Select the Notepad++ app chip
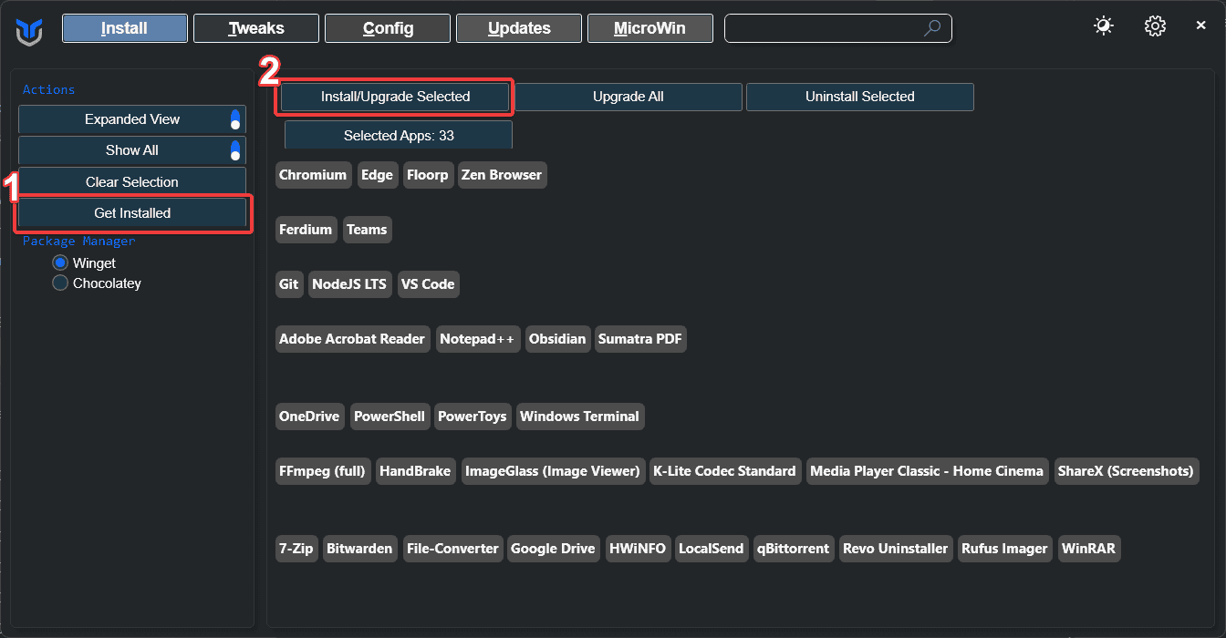 pos(477,339)
